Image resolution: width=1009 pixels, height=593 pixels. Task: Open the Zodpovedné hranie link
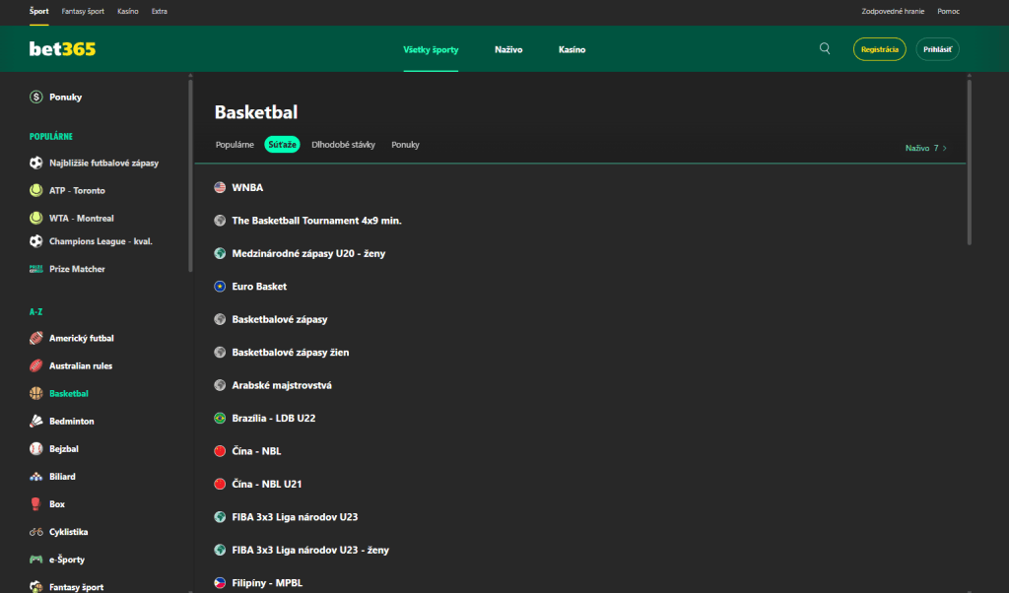click(x=893, y=12)
